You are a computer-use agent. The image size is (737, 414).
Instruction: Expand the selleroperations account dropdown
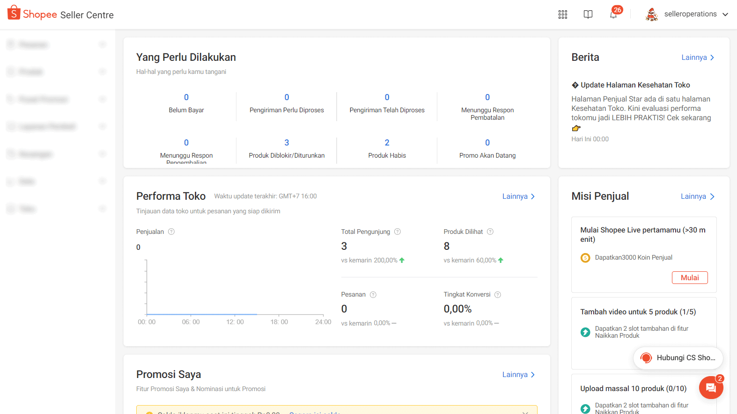point(725,15)
